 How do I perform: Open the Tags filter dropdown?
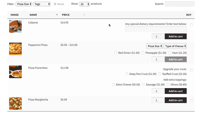[x=42, y=4]
